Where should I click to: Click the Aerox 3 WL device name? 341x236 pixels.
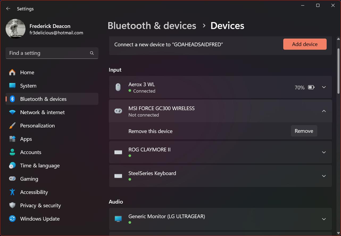coord(142,84)
